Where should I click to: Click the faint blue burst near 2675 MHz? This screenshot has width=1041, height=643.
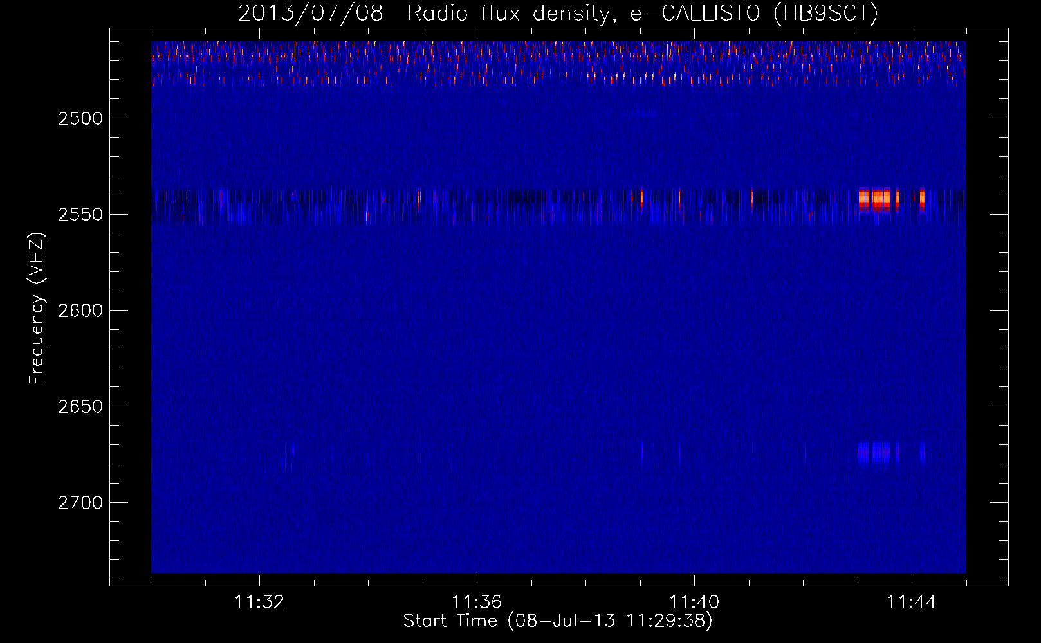[x=879, y=453]
